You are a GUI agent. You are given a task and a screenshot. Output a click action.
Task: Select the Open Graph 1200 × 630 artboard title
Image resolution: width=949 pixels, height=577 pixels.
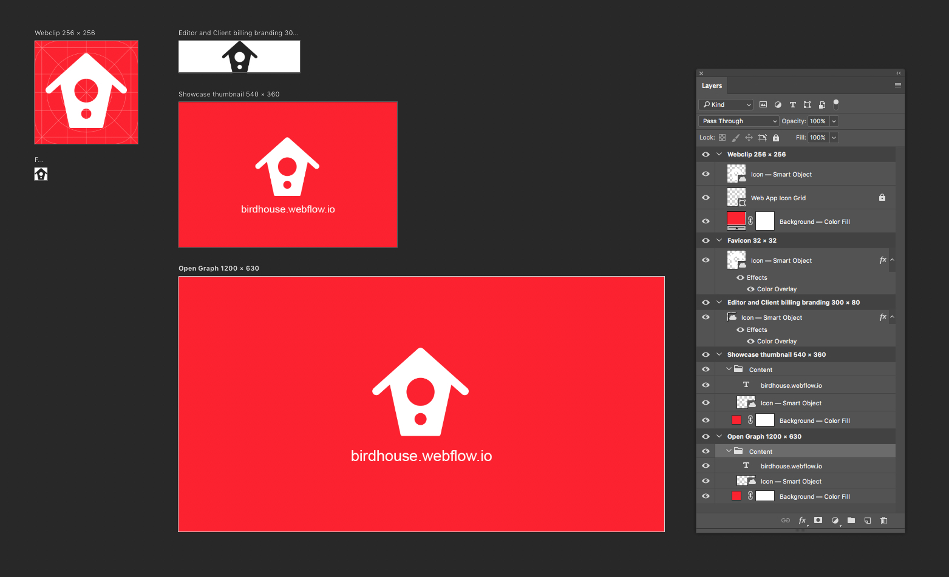(x=219, y=268)
